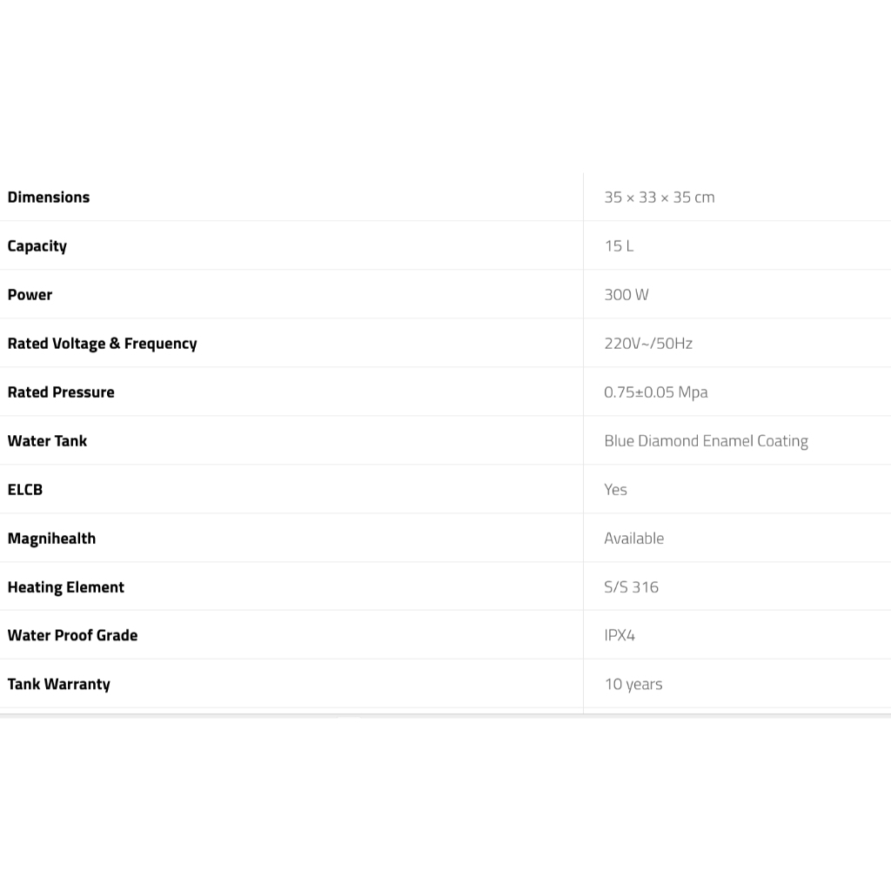Click the Magnihealth label
This screenshot has height=891, width=891.
51,539
